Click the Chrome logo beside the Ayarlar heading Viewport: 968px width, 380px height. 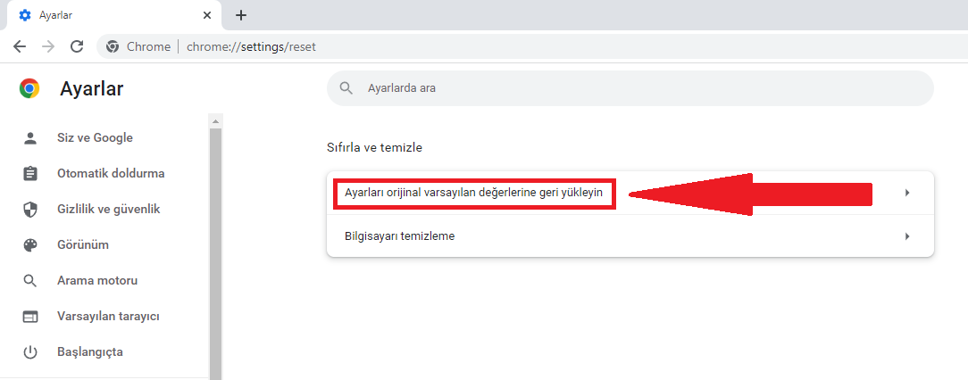pyautogui.click(x=29, y=89)
